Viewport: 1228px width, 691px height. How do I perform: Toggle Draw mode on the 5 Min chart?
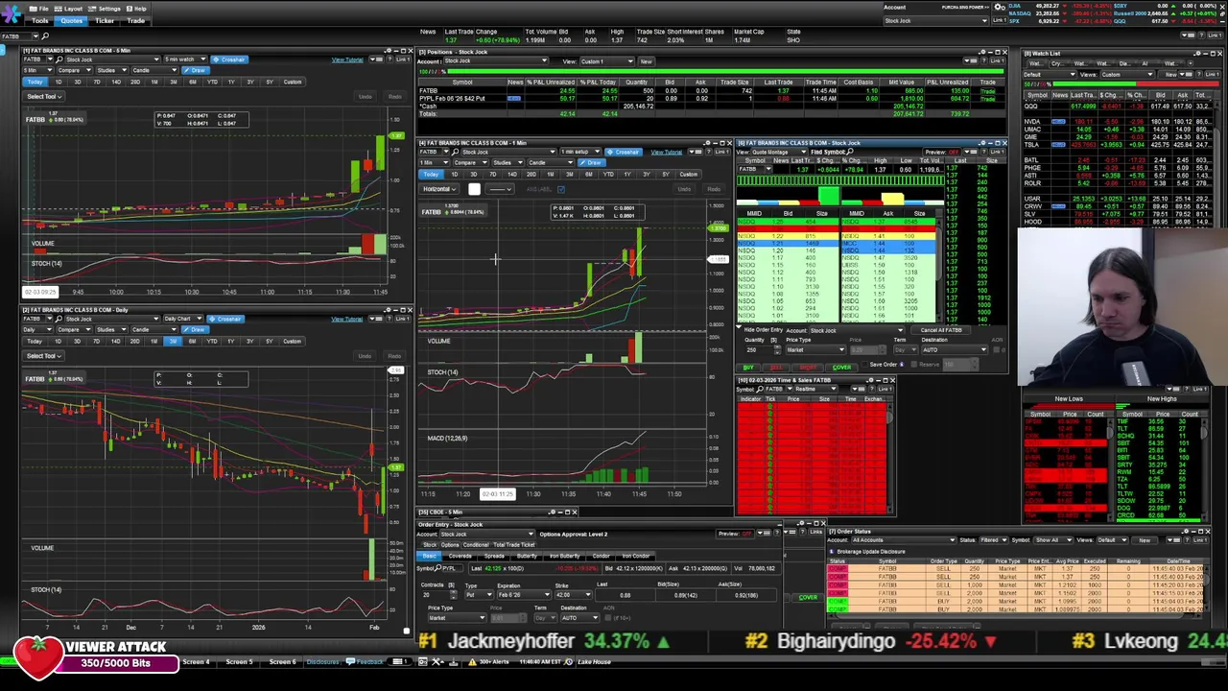coord(196,70)
